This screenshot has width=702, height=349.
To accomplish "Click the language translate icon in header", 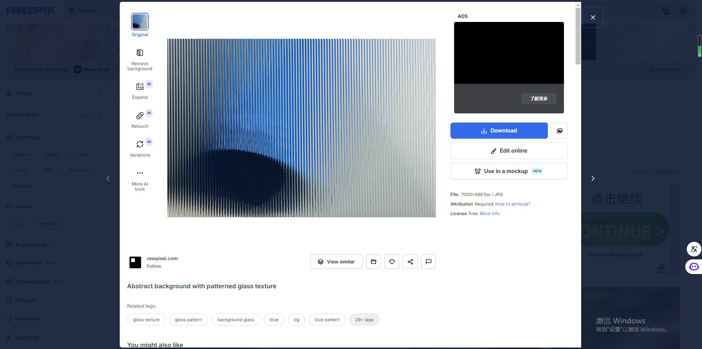I will [666, 11].
